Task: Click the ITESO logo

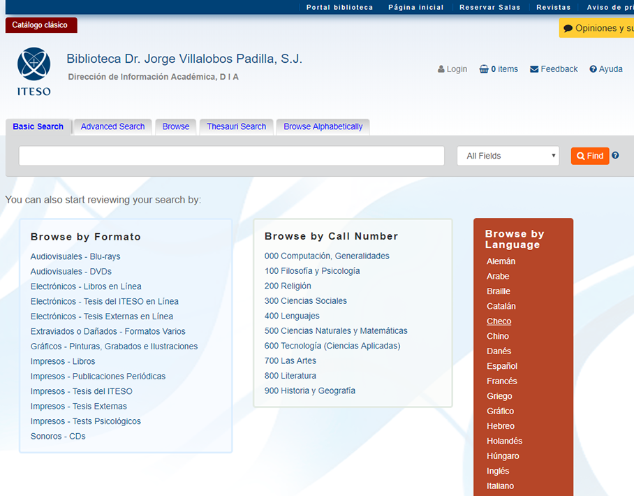Action: tap(34, 72)
